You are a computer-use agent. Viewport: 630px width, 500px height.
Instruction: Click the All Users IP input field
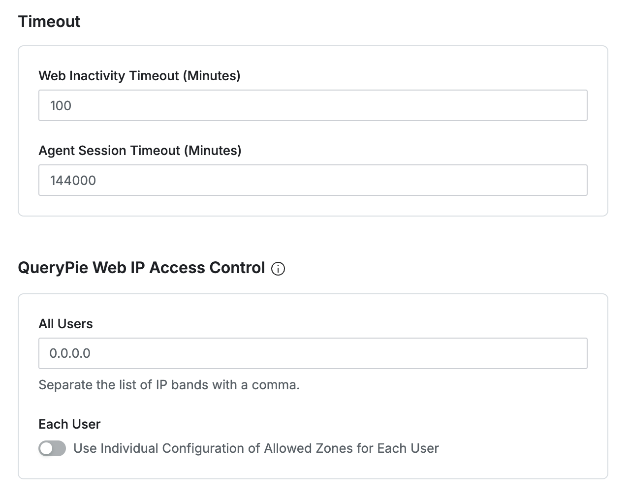(x=313, y=353)
